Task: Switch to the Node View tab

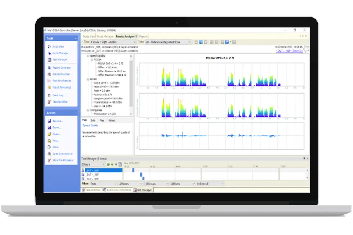Action: 89,36
